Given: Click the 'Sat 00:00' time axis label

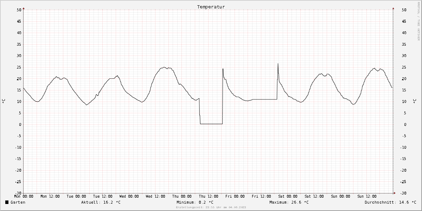Looking at the screenshot, I should click(x=288, y=196).
